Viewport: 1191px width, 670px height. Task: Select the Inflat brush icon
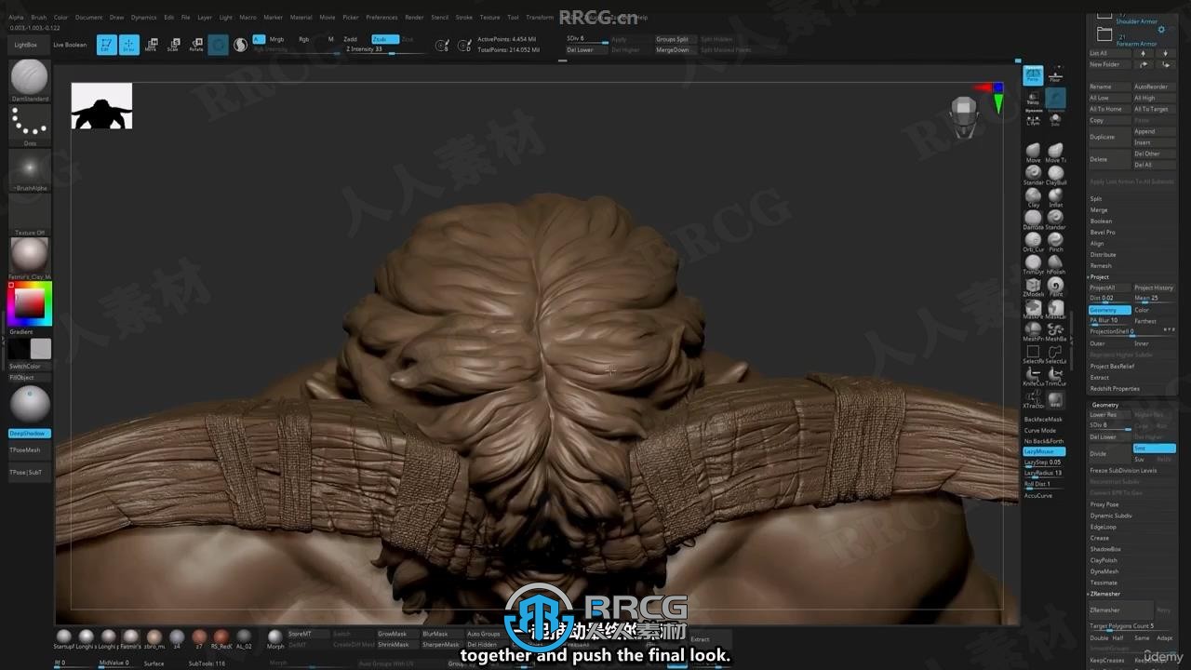[1055, 196]
